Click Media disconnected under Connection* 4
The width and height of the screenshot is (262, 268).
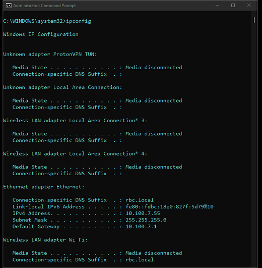point(154,167)
